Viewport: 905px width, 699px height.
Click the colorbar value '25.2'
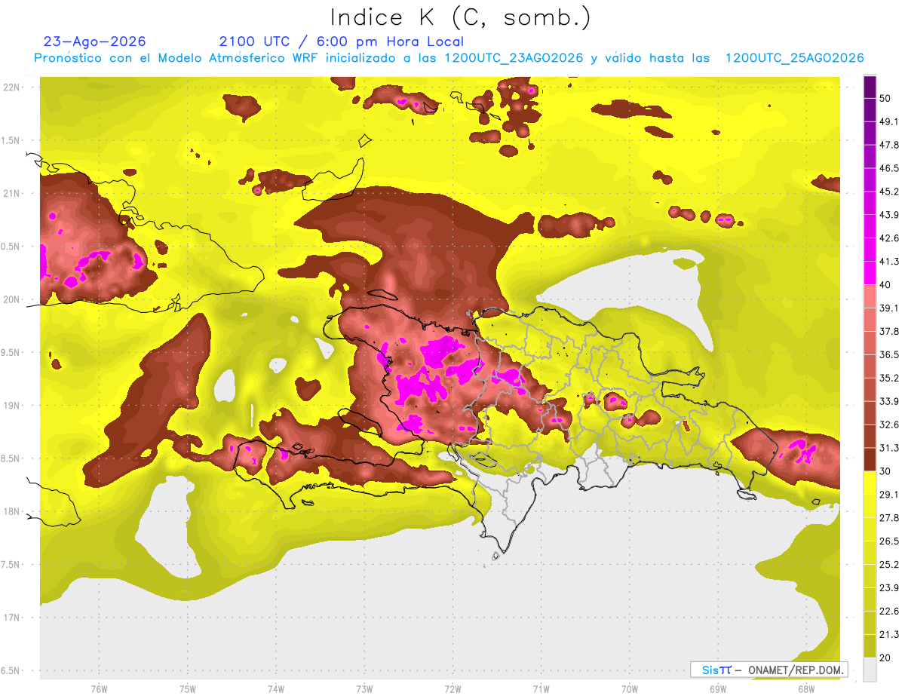coord(889,564)
